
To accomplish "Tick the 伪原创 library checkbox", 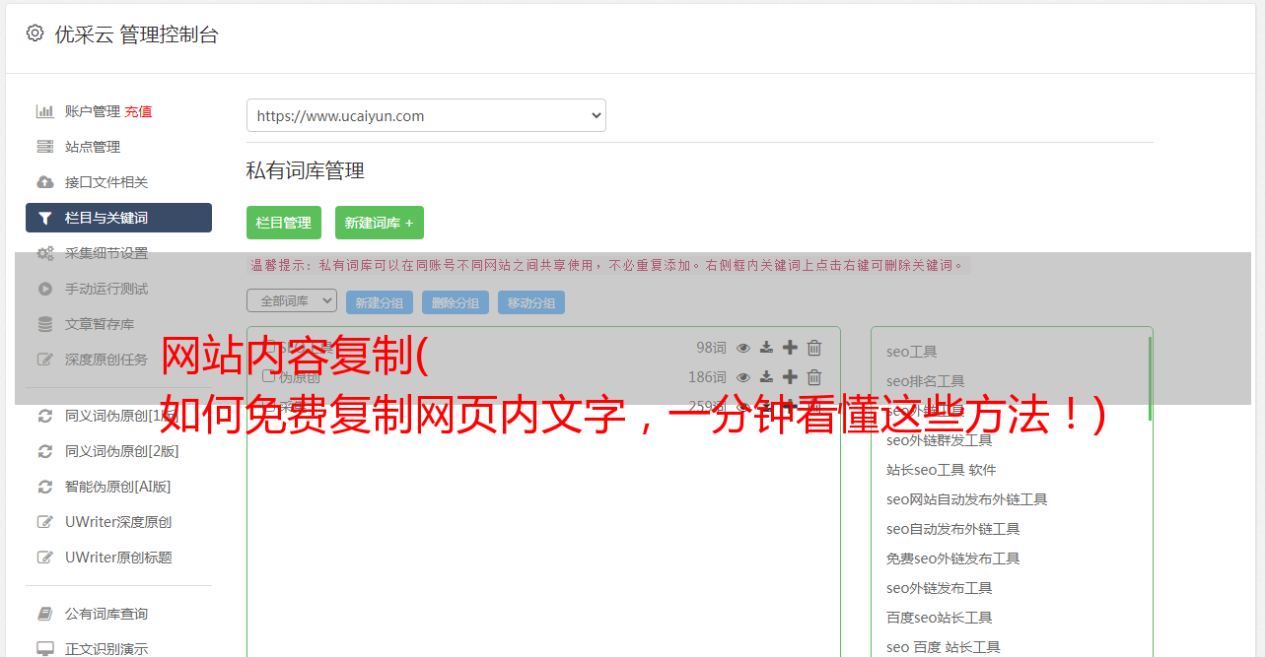I will coord(268,376).
